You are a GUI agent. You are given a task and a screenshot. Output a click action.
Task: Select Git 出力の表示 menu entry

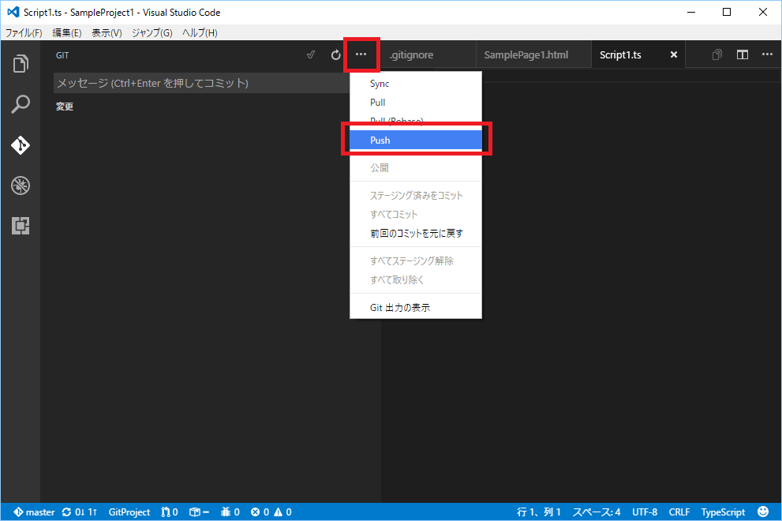[416, 307]
